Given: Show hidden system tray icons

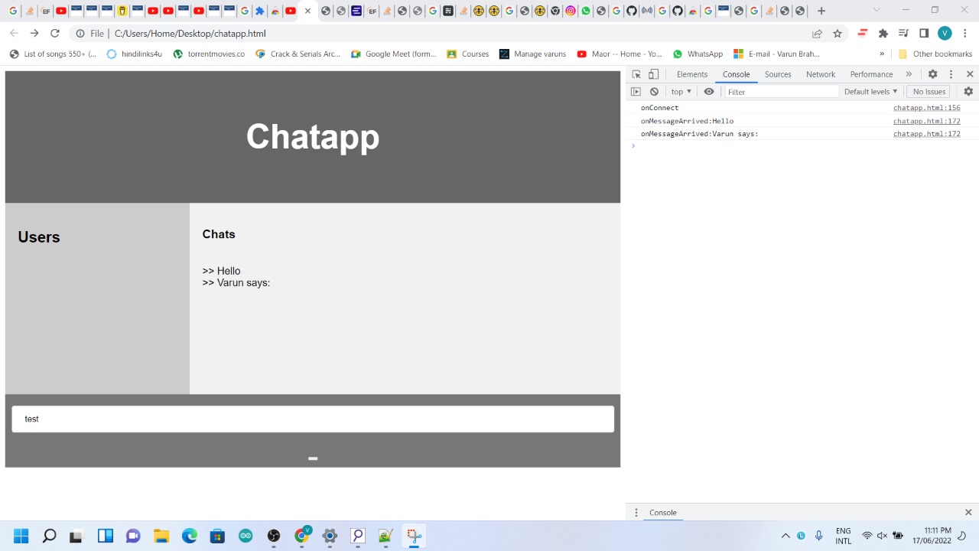Looking at the screenshot, I should (x=785, y=536).
